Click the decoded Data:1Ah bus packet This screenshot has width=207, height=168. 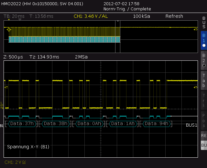pos(123,124)
